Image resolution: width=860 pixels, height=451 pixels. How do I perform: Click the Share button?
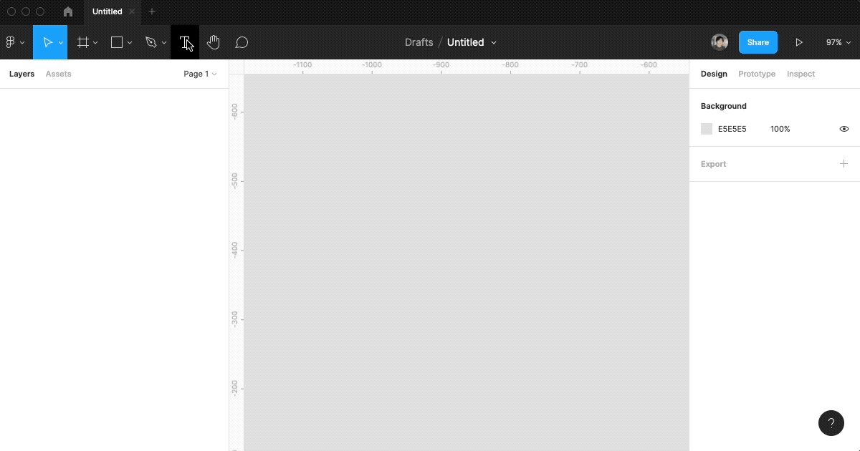click(x=758, y=42)
